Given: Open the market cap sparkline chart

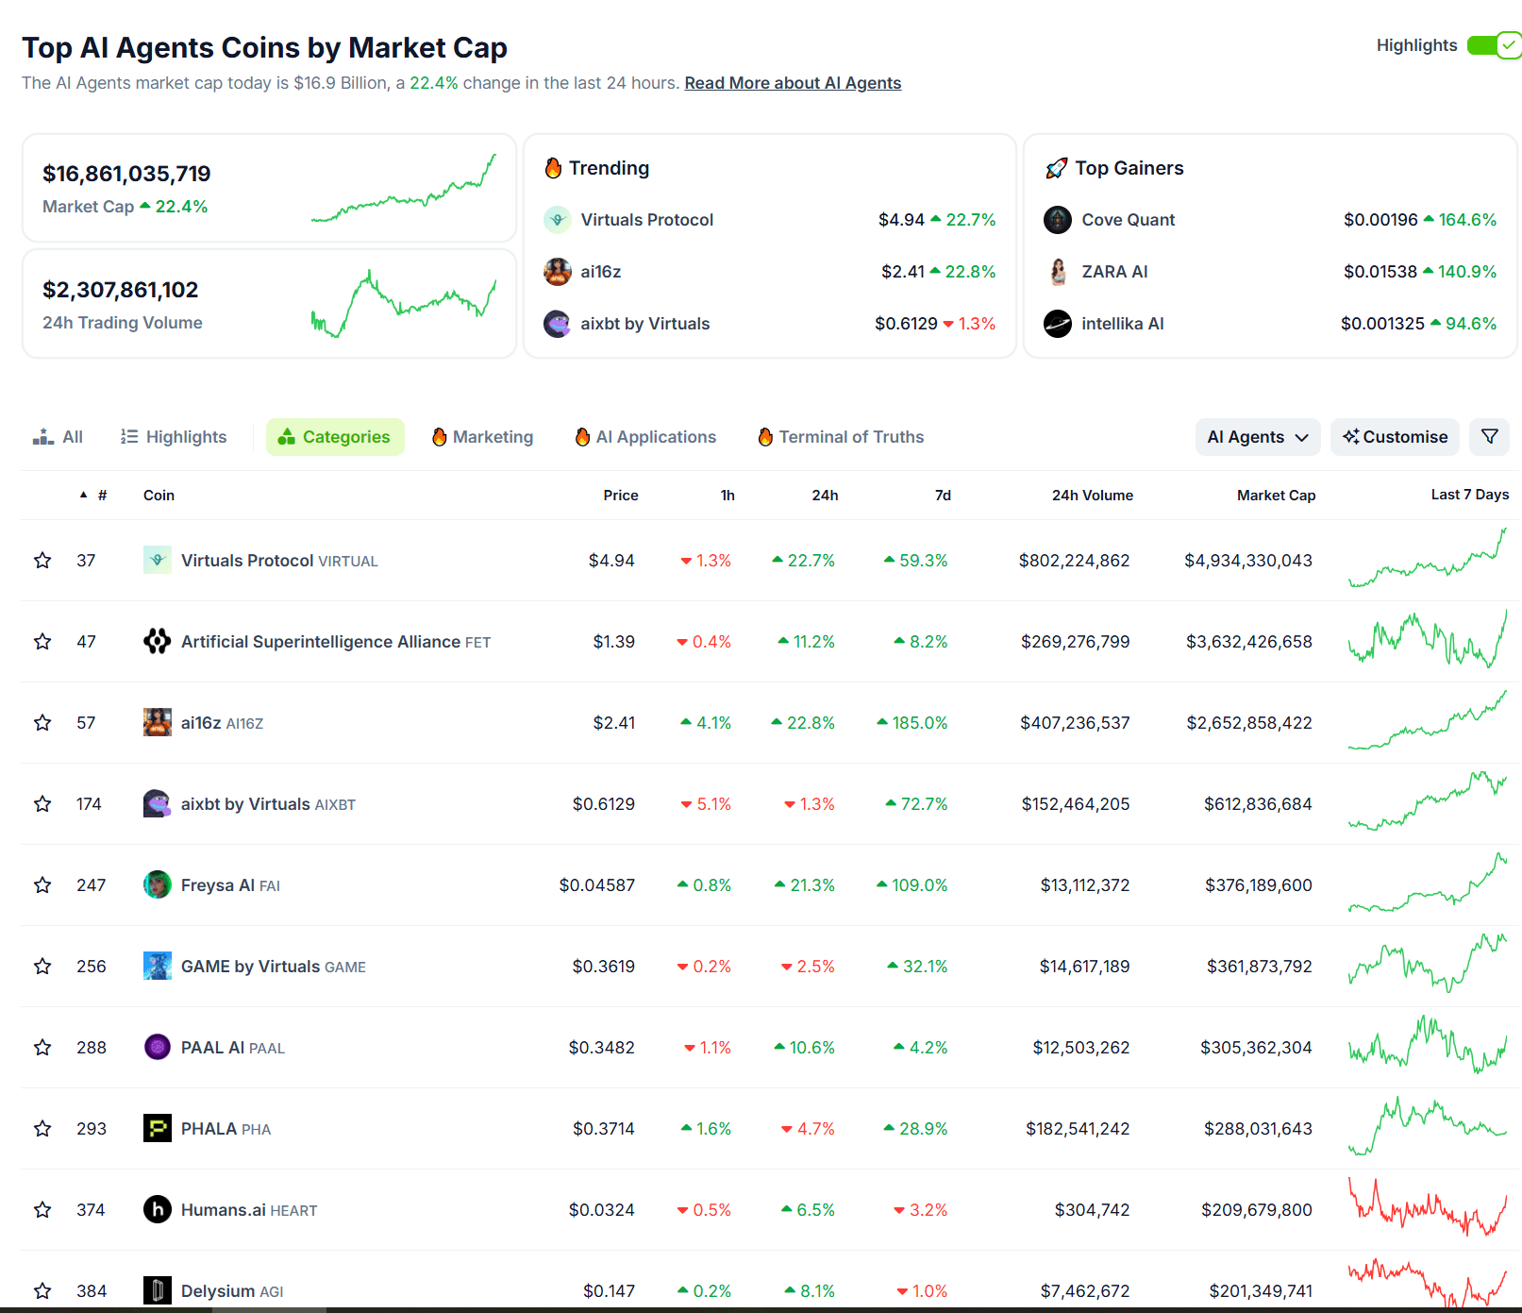Looking at the screenshot, I should click(x=404, y=189).
